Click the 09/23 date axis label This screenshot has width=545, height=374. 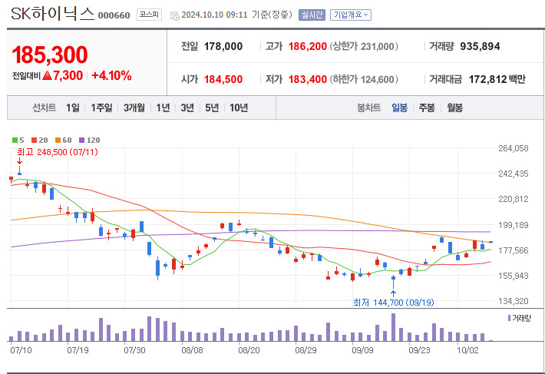pyautogui.click(x=419, y=350)
